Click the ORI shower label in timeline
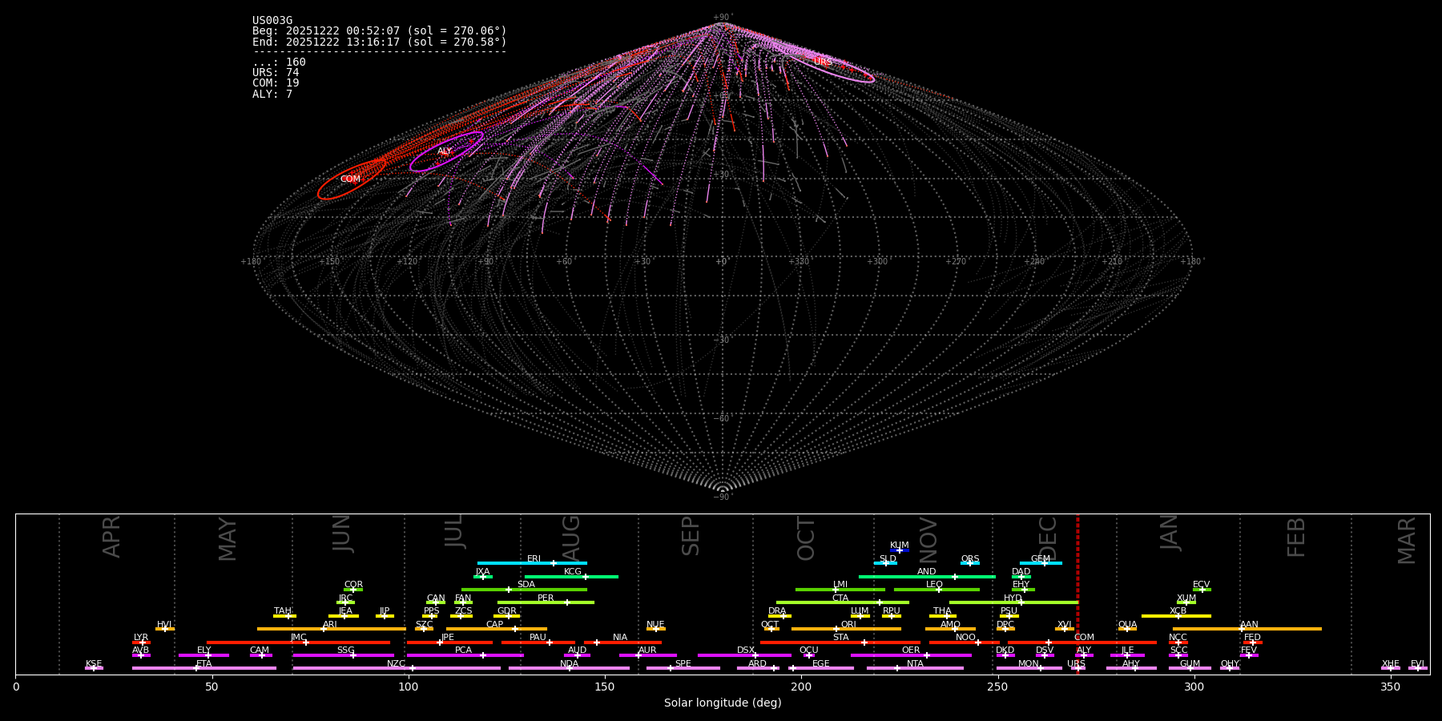The height and width of the screenshot is (721, 1442). pyautogui.click(x=848, y=625)
